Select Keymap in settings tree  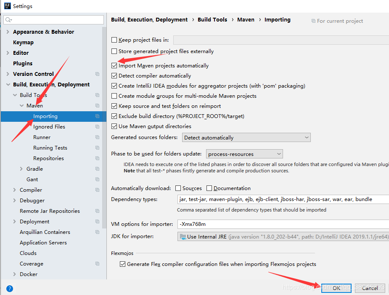click(x=23, y=42)
